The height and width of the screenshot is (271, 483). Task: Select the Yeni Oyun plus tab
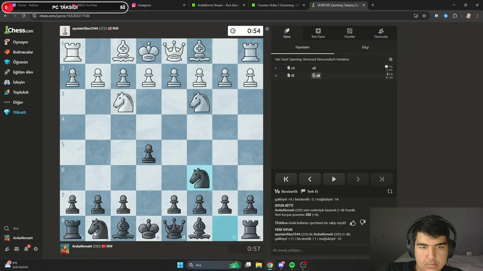318,33
